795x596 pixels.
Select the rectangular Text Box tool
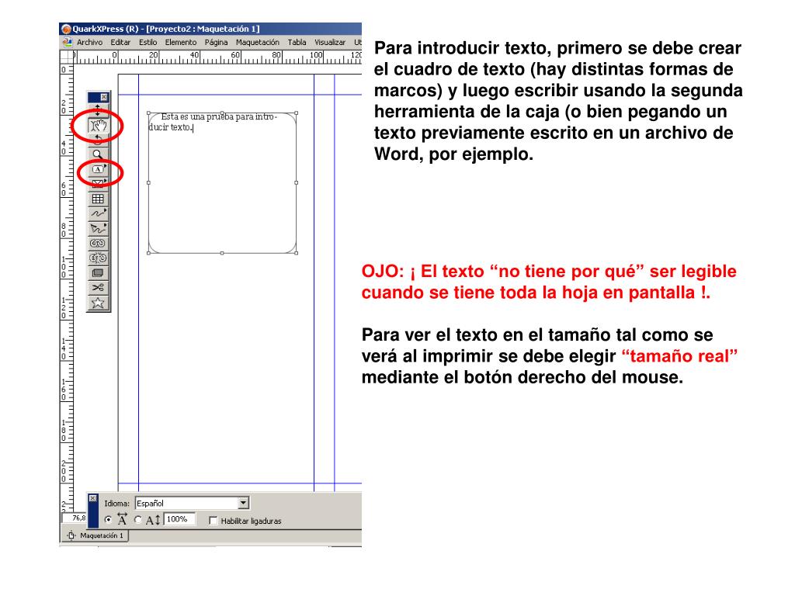coord(98,169)
